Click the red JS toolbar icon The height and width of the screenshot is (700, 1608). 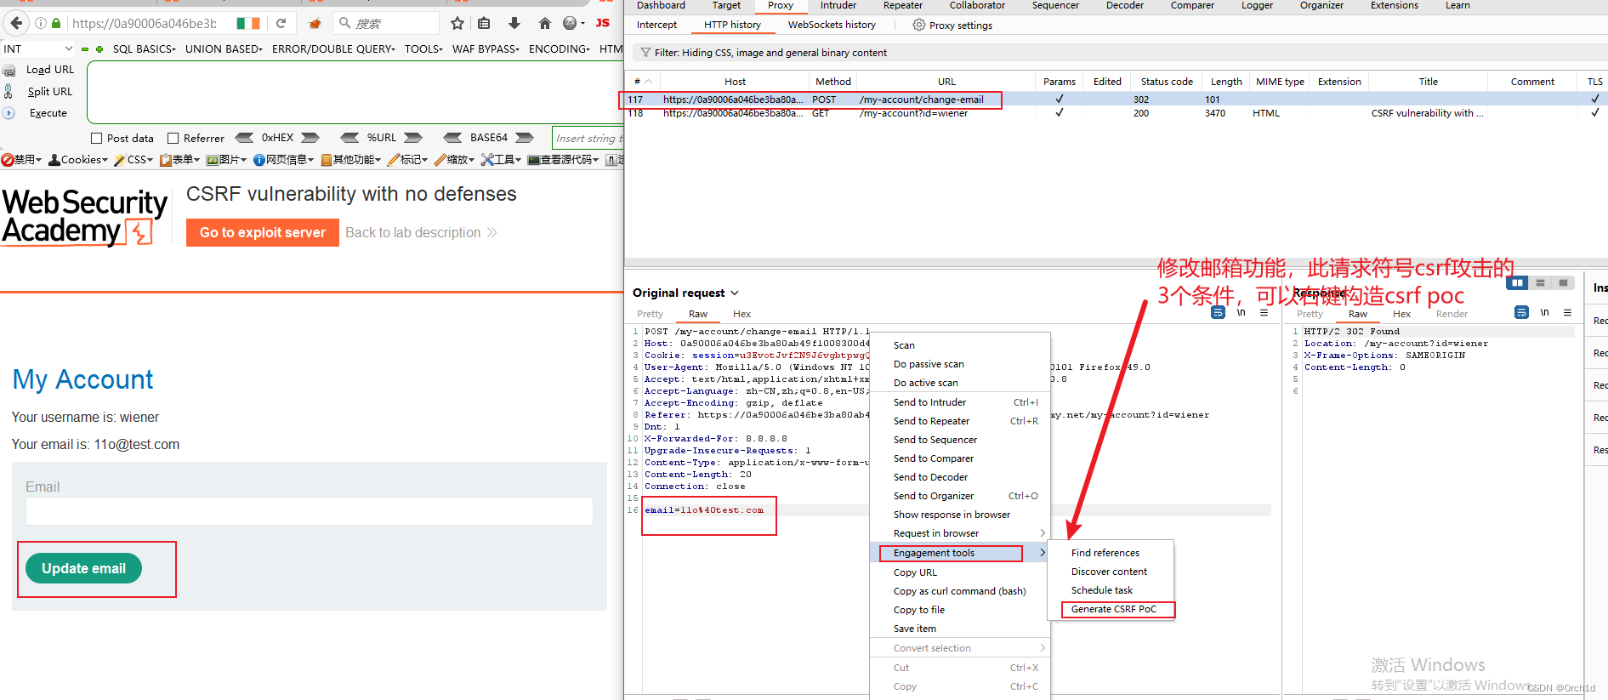click(603, 23)
